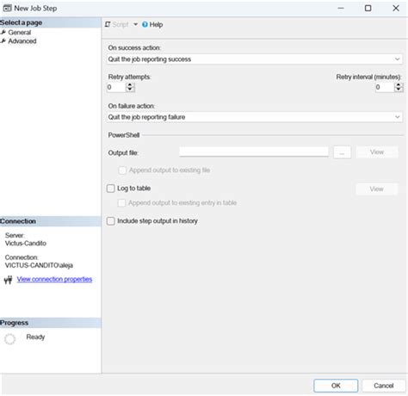Click the PowerShell section label
The width and height of the screenshot is (408, 396).
(124, 135)
